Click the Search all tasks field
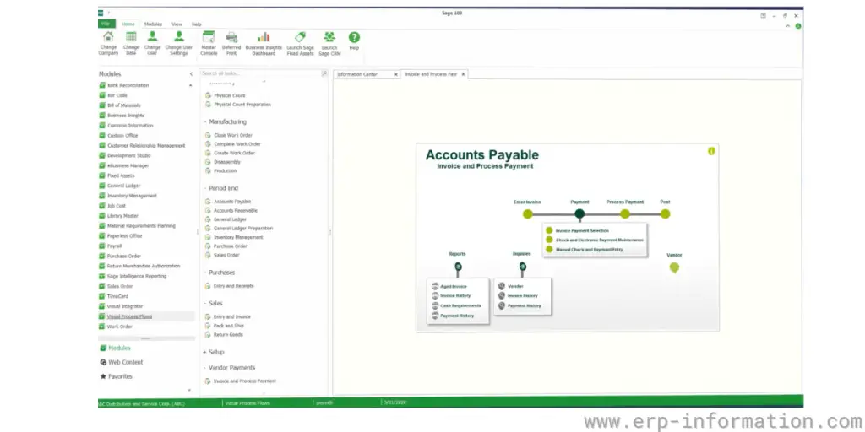The height and width of the screenshot is (432, 865). click(260, 73)
